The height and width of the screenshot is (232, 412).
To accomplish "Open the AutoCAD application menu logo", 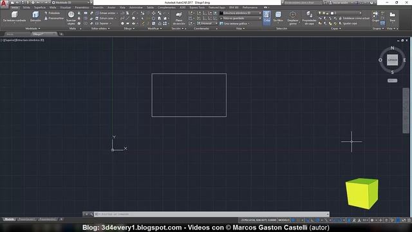I will [x=4, y=3].
